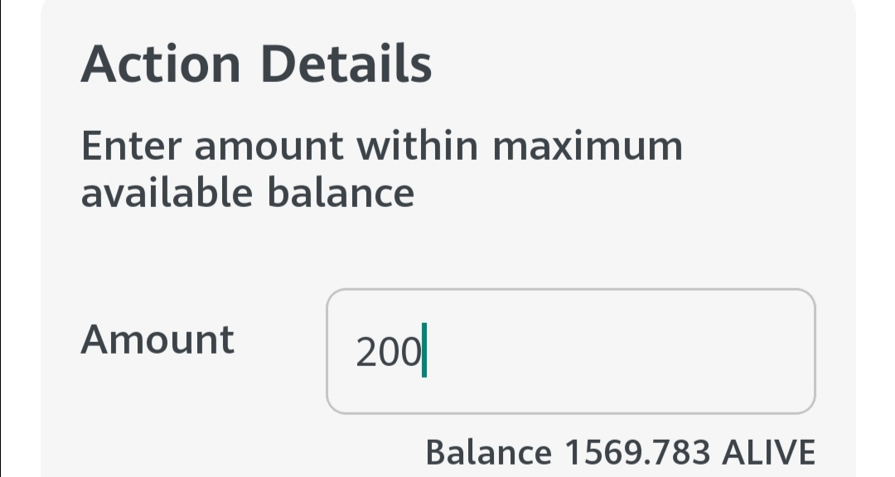Click the Amount input field
Image resolution: width=895 pixels, height=477 pixels.
tap(570, 351)
